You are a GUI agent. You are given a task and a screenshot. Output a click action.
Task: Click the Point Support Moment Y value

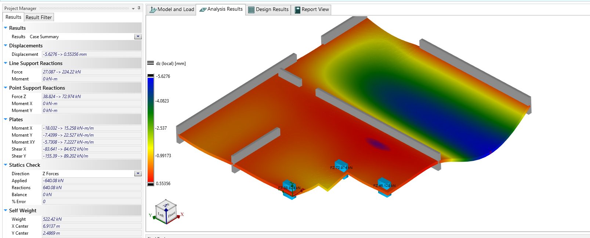click(x=92, y=111)
